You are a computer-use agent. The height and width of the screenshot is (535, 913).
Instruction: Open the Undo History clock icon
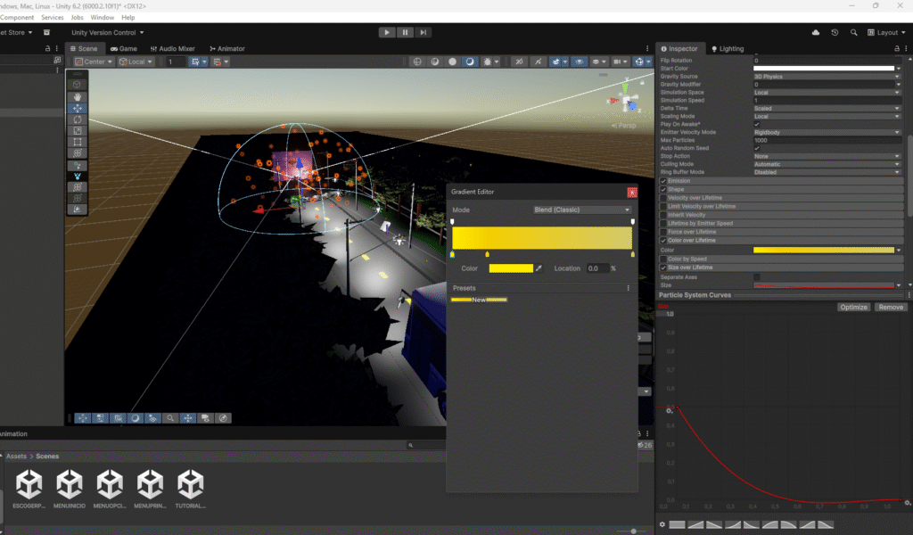(835, 32)
